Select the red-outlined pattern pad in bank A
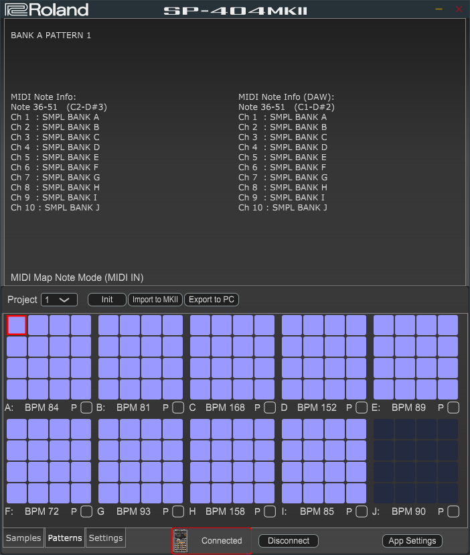The height and width of the screenshot is (555, 470). pyautogui.click(x=17, y=325)
